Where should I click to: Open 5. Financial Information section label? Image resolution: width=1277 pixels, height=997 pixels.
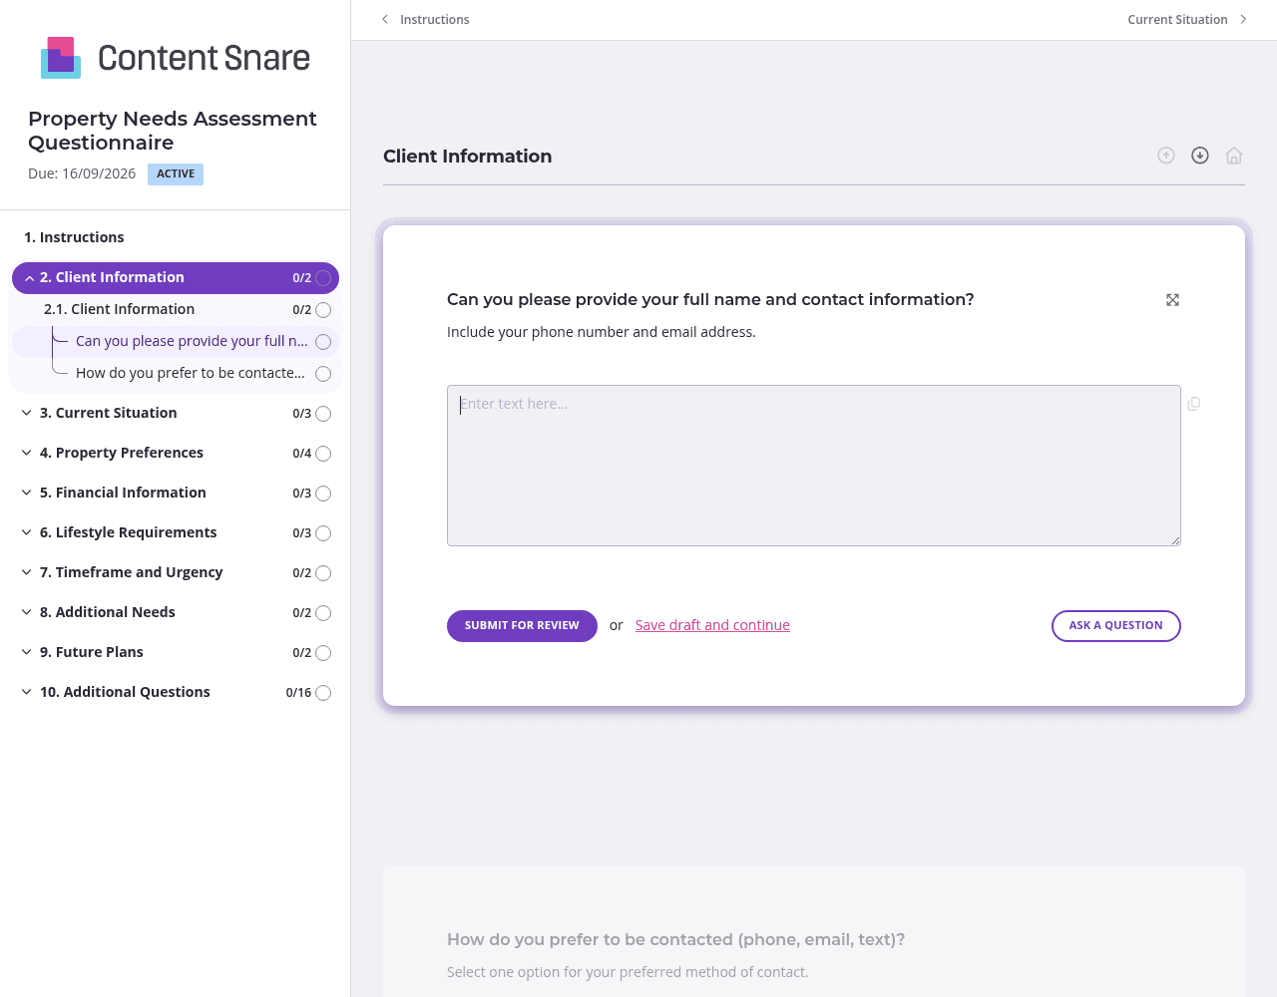(x=123, y=493)
